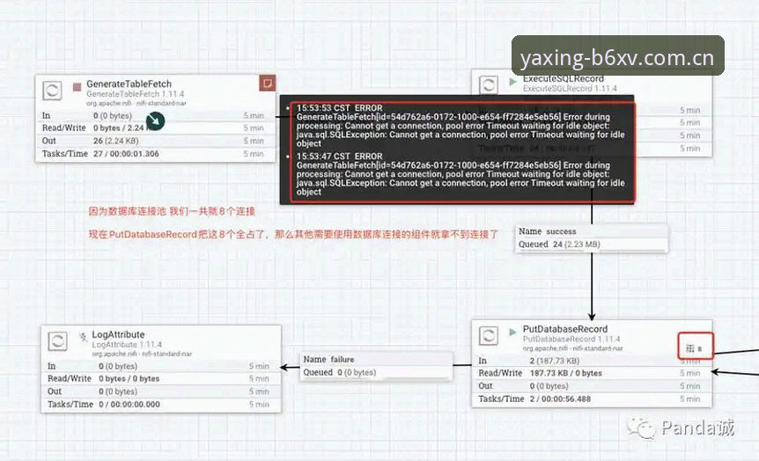Click the active threads count on PutDatabaseRecord

pos(695,348)
